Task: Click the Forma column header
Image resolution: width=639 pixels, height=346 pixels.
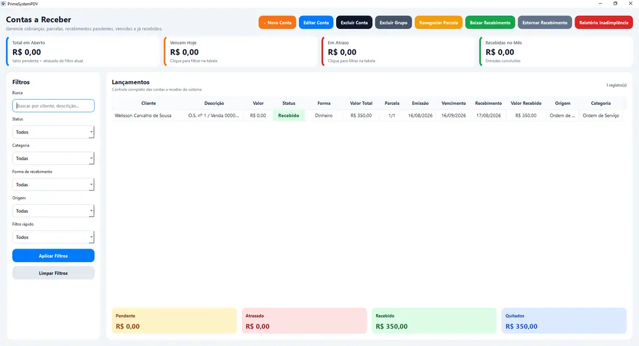Action: (x=324, y=103)
